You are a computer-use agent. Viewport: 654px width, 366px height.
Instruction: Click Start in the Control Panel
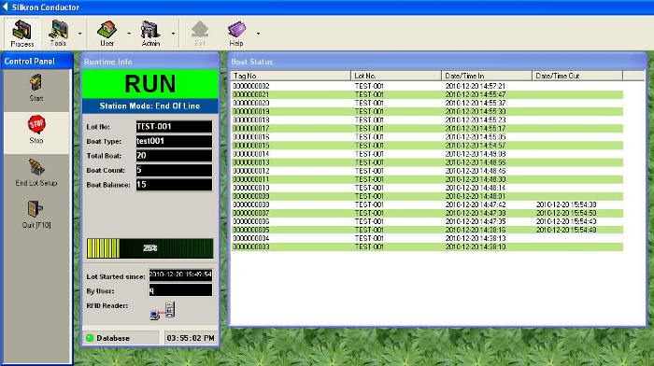point(36,88)
